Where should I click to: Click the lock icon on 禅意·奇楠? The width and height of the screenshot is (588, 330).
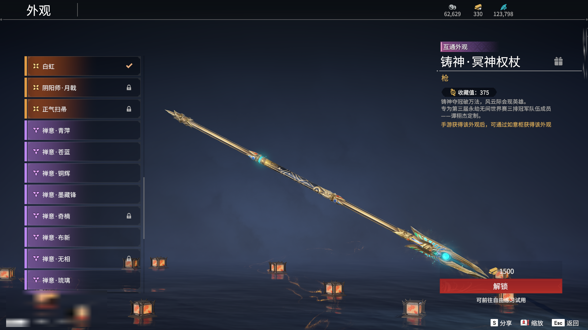(129, 216)
